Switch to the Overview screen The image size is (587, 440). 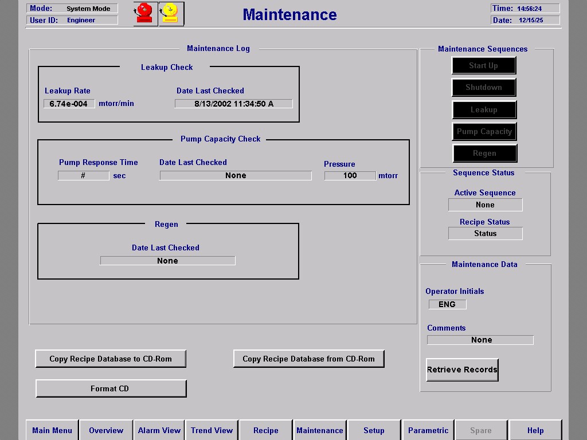[105, 430]
